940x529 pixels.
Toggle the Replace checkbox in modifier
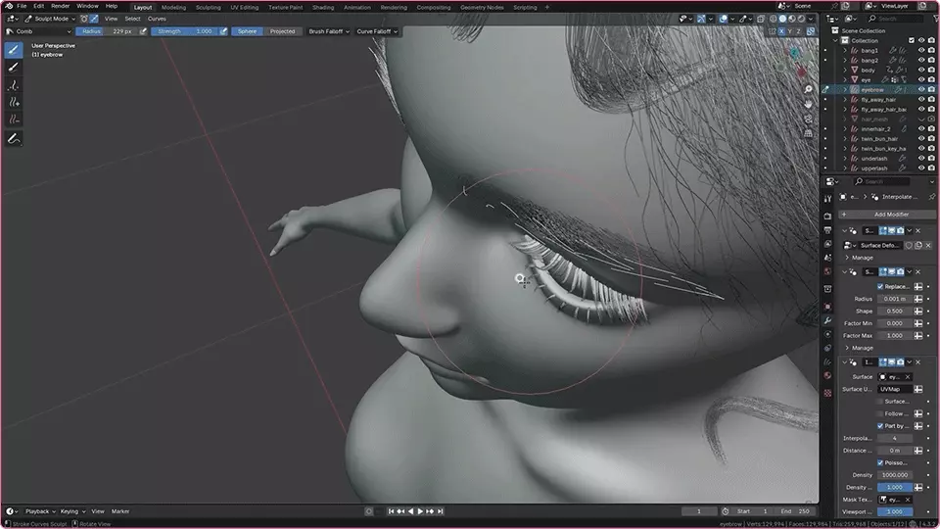880,287
